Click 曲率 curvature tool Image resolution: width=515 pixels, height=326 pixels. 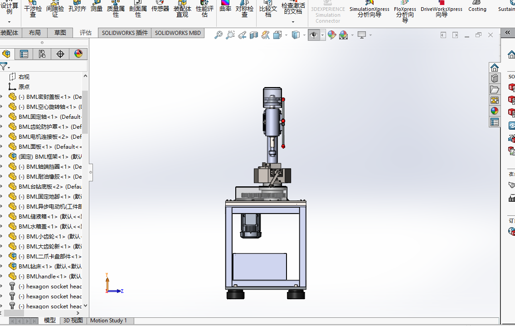pyautogui.click(x=225, y=6)
